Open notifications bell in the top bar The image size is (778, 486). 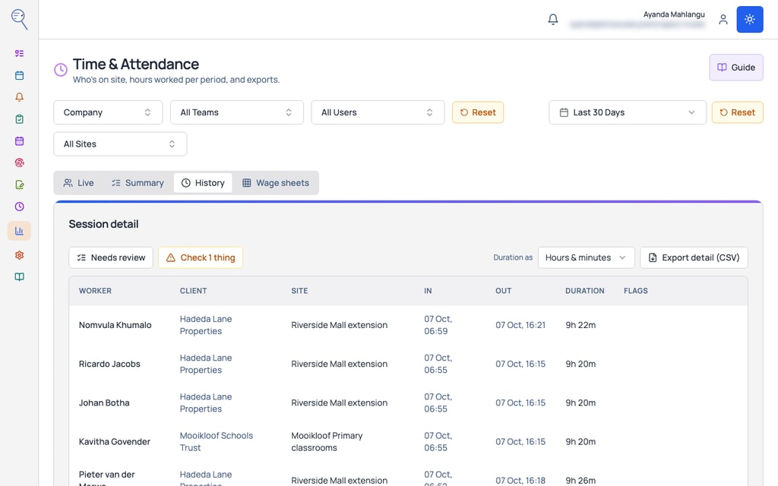[x=553, y=19]
